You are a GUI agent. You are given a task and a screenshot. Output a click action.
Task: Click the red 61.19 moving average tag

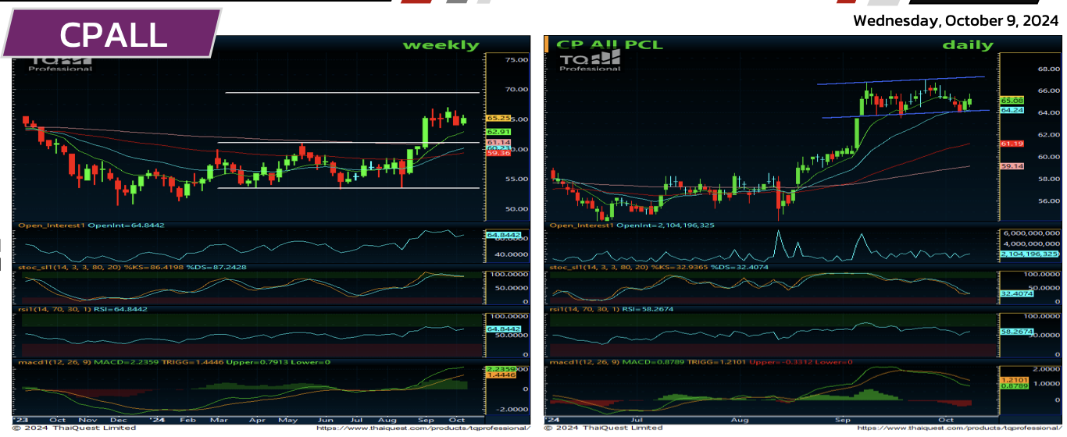click(x=1012, y=144)
